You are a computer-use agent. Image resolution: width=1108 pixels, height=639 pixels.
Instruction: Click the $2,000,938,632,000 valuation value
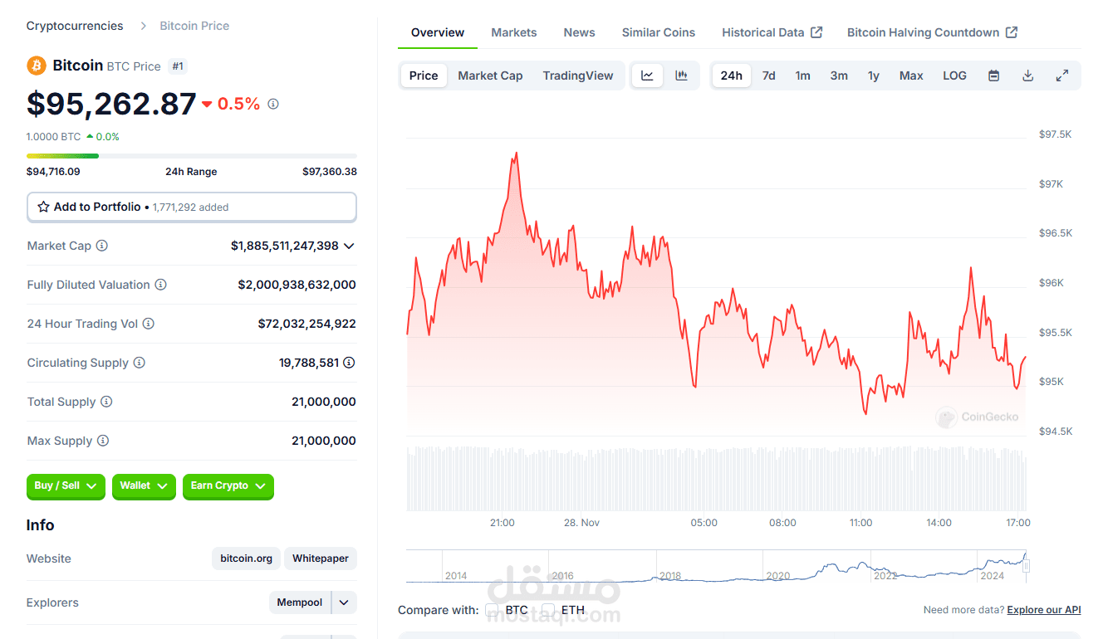point(297,285)
